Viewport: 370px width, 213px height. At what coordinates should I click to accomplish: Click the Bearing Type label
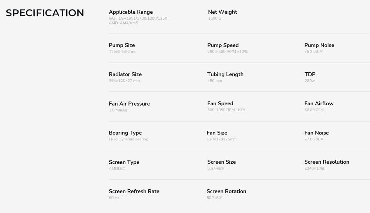click(125, 133)
